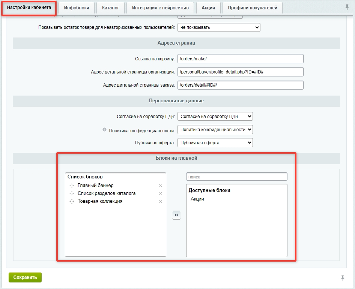Click the green Сохранить button
Image resolution: width=355 pixels, height=289 pixels.
point(25,277)
